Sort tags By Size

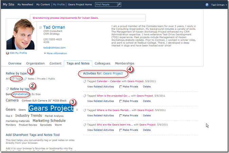coord(36,94)
